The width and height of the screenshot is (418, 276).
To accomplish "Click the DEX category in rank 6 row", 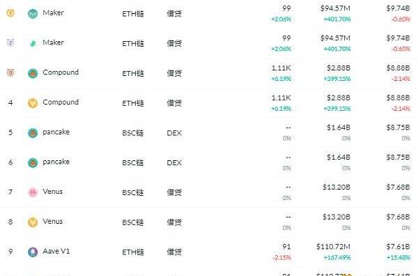I will click(x=174, y=162).
